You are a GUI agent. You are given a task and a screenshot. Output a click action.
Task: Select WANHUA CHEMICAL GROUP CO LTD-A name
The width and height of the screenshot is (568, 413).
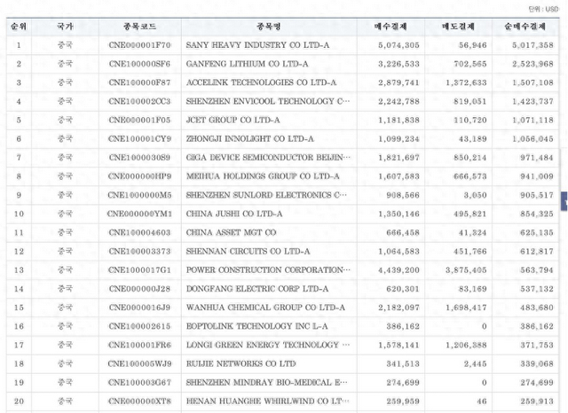265,308
